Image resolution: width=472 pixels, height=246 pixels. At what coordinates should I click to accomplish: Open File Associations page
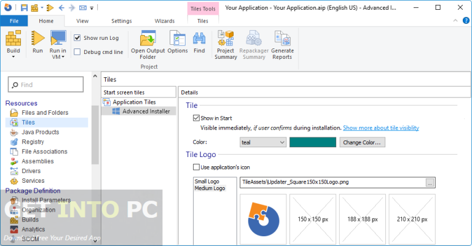click(x=44, y=152)
